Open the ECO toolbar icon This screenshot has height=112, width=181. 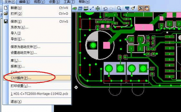click(92, 8)
